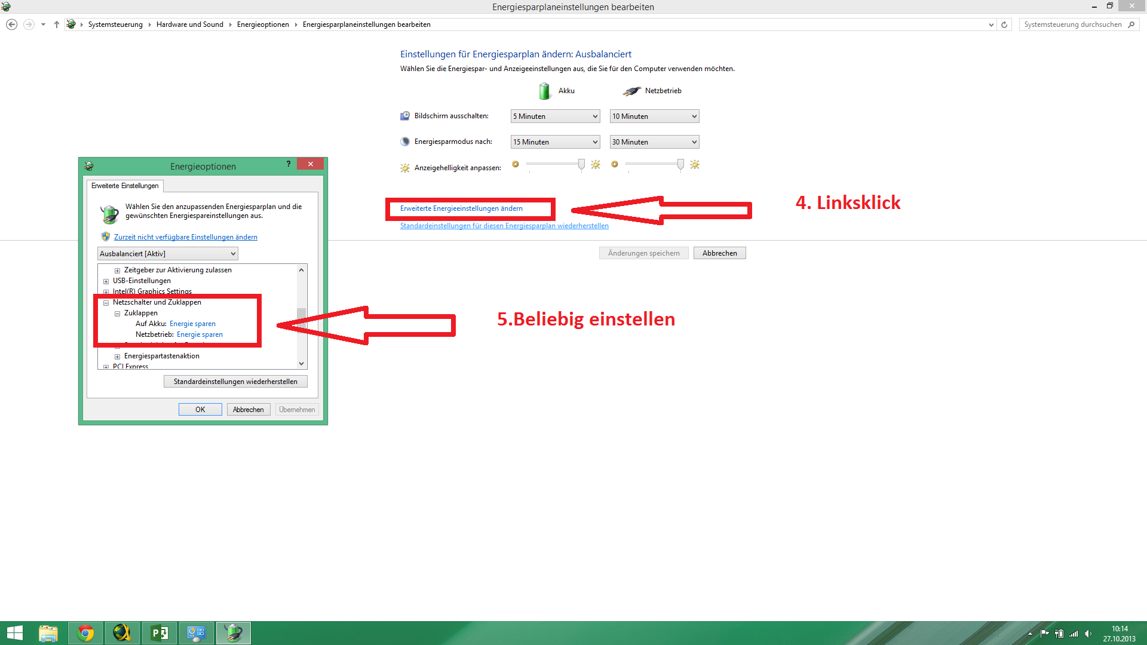This screenshot has height=645, width=1147.
Task: Collapse the Netzschalter und Zuklappen node
Action: tap(106, 303)
